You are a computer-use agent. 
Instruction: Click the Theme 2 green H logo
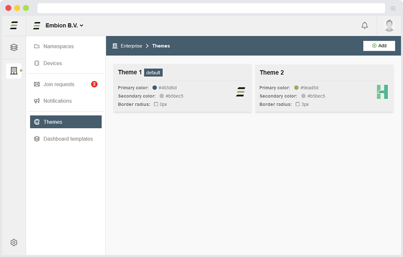(x=382, y=92)
